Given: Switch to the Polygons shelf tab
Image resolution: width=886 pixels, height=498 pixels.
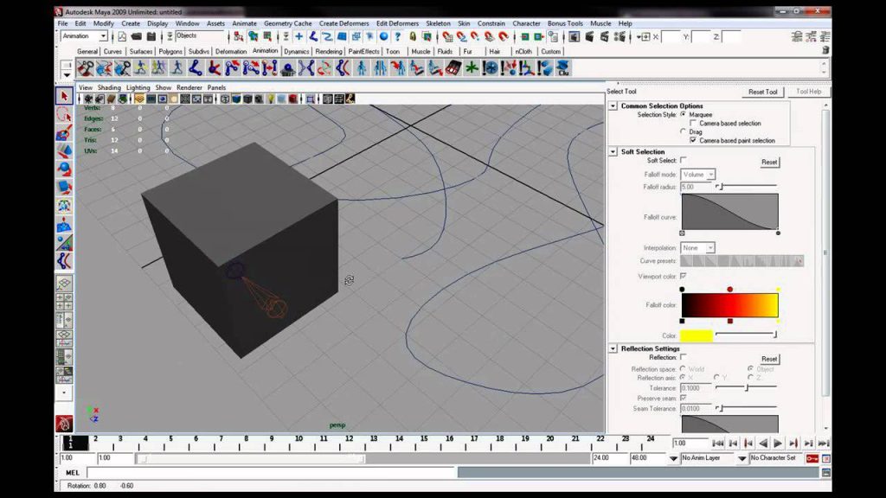Looking at the screenshot, I should point(170,51).
